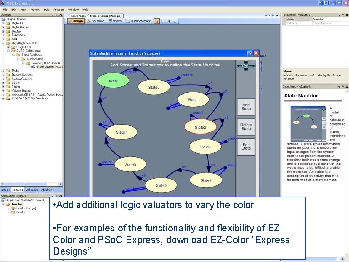Open the BOM/Schematic view
349x262 pixels.
139,21
